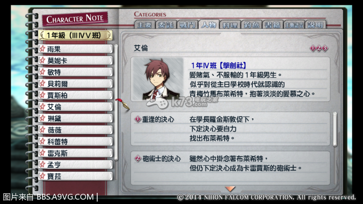This screenshot has height=204, width=363.
Task: Click the character list scrollbar
Action: tap(116, 102)
